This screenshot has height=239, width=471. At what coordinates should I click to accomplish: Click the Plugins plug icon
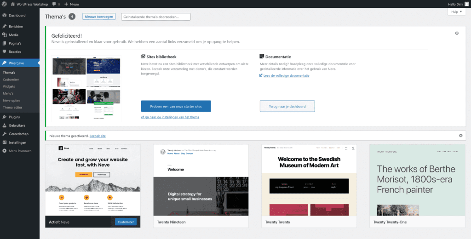(x=5, y=117)
